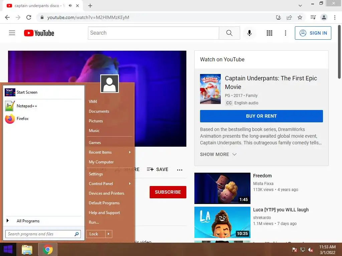Open File Explorer from the taskbar
342x256 pixels.
(x=27, y=249)
